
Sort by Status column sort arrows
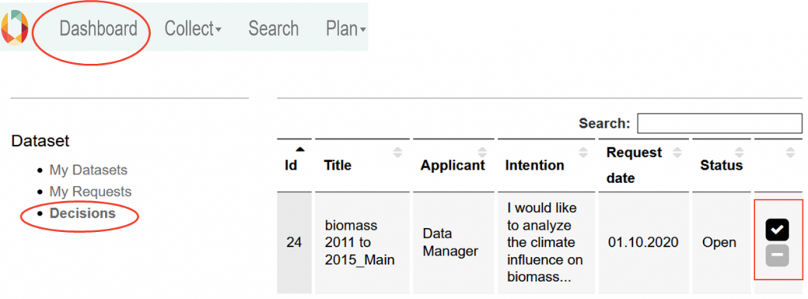point(739,152)
